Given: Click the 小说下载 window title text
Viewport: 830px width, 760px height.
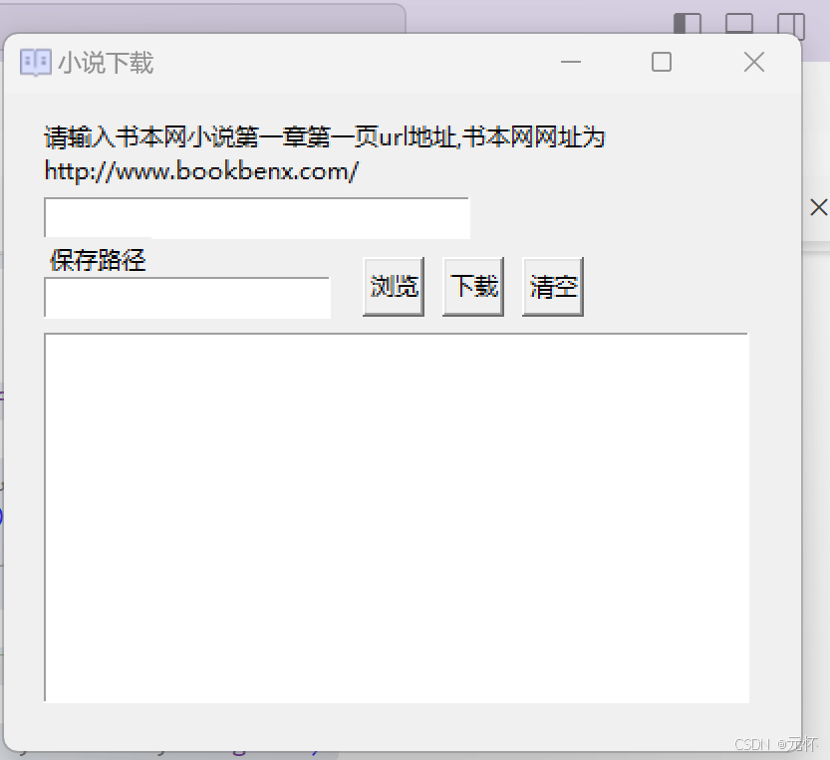Looking at the screenshot, I should click(106, 63).
